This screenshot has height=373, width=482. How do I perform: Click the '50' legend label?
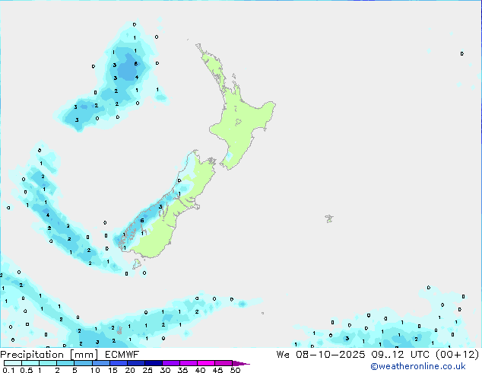tap(235, 370)
